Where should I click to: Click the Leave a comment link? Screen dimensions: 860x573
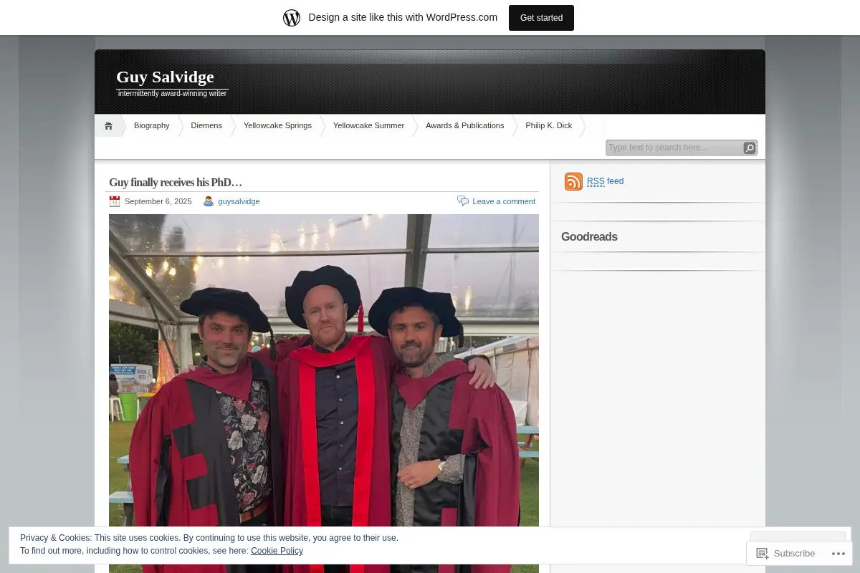tap(504, 201)
